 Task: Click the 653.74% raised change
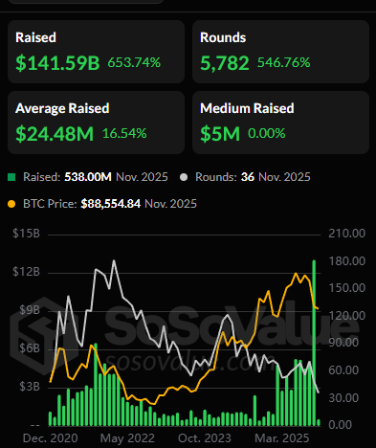[134, 62]
